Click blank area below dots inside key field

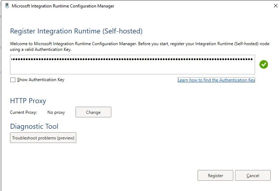click(132, 69)
